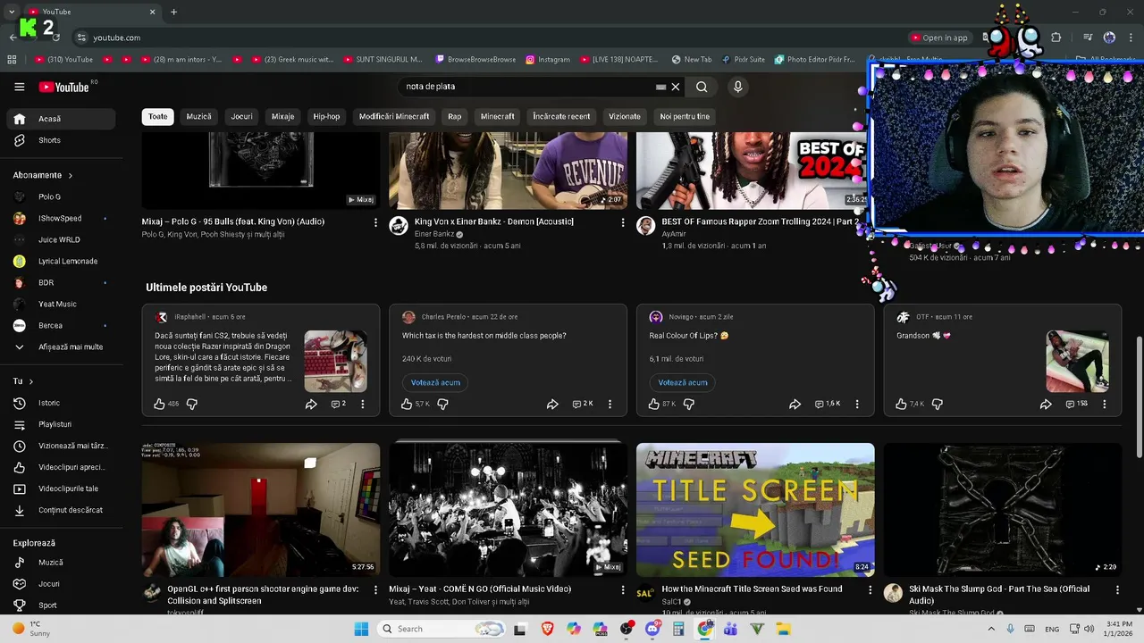1144x643 pixels.
Task: Expand the 'Tu' section chevron
Action: pos(30,381)
